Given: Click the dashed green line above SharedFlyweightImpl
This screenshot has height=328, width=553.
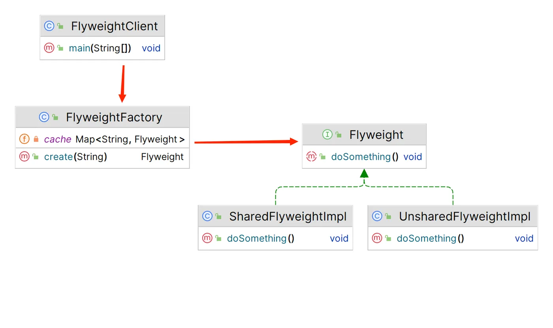Looking at the screenshot, I should coord(275,196).
